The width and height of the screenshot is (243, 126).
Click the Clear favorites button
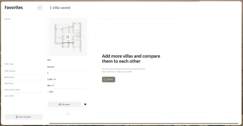[x=23, y=117]
